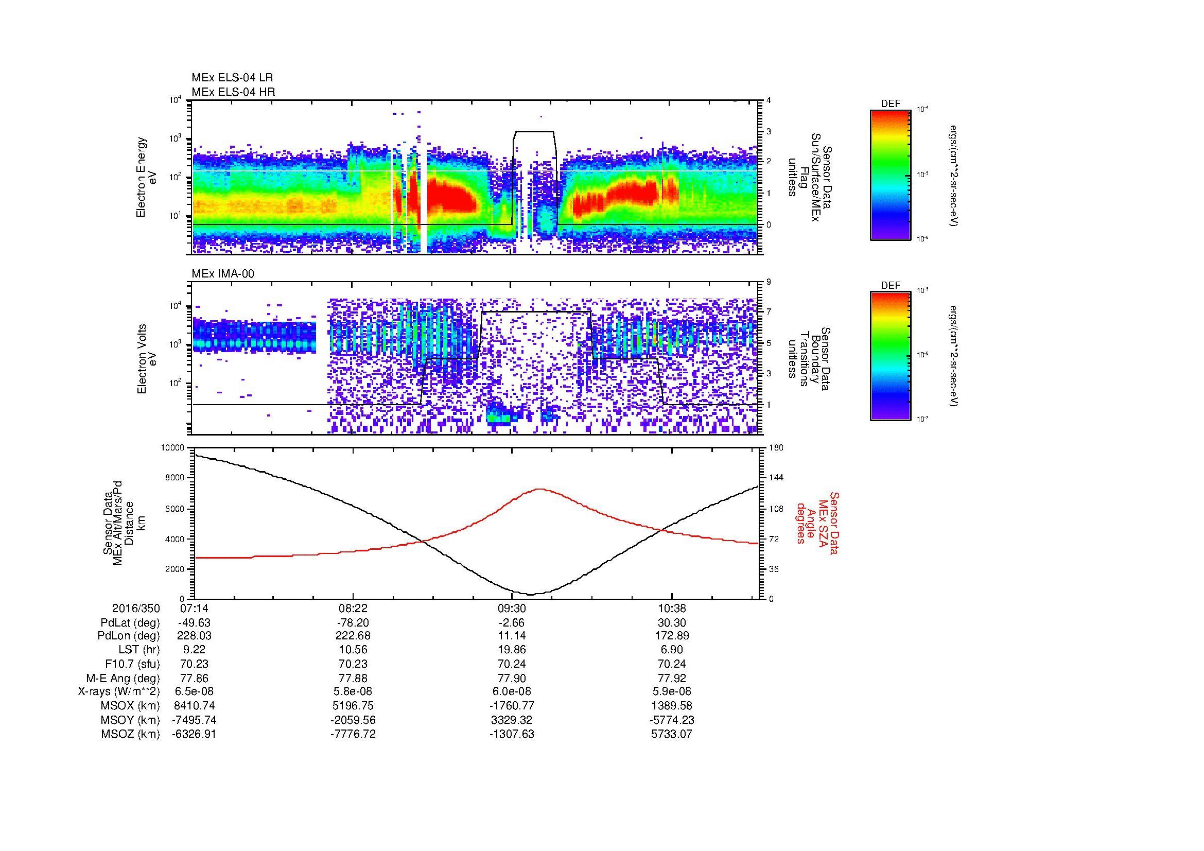Click the MSOX value 8410.74
Screen dimensions: 1204x851
pos(195,706)
